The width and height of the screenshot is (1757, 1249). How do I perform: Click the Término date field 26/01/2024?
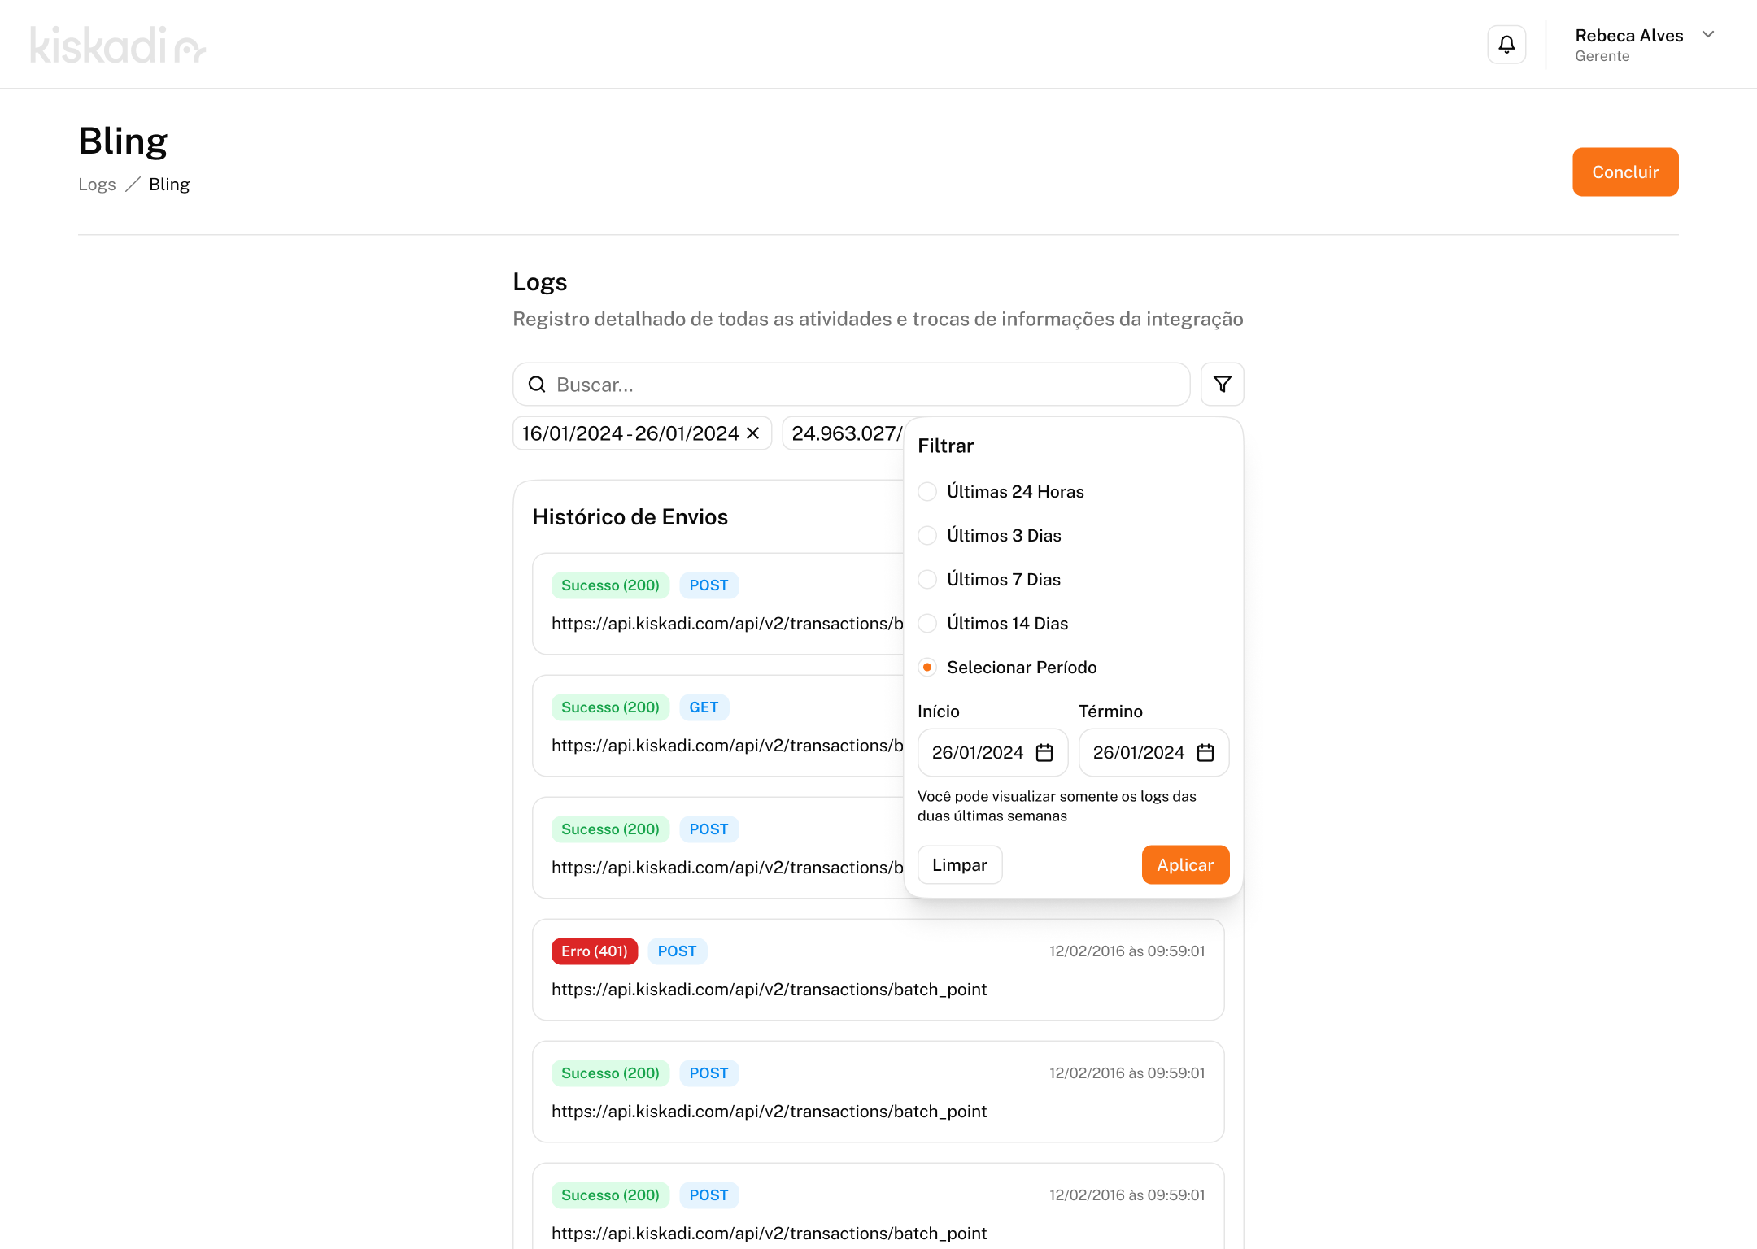pos(1153,753)
